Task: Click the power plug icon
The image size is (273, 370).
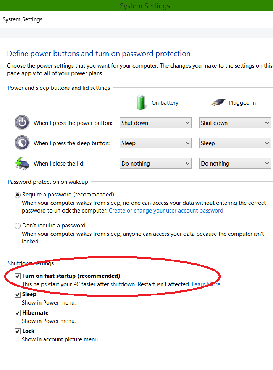Action: pyautogui.click(x=218, y=102)
